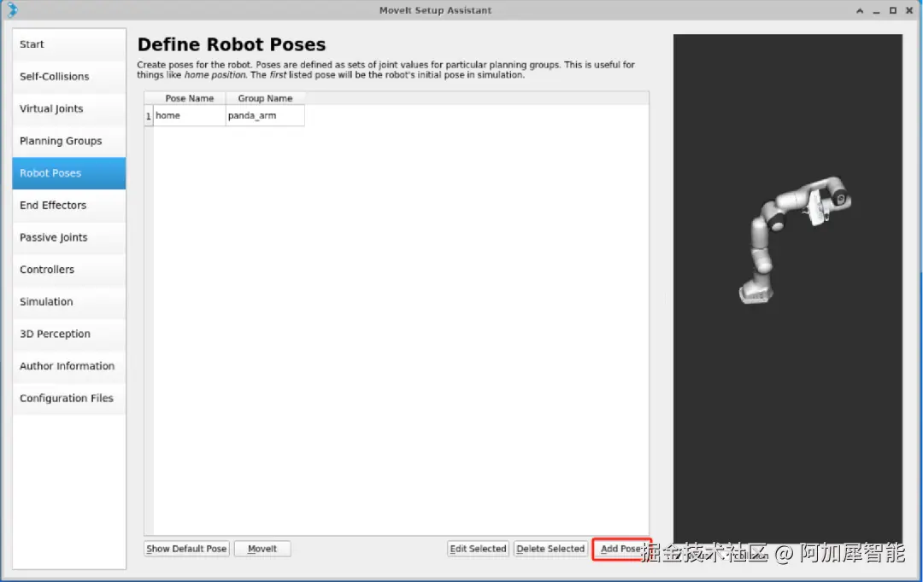Select the 'panda_arm' group cell
Screen dimensions: 923x582
pos(265,116)
